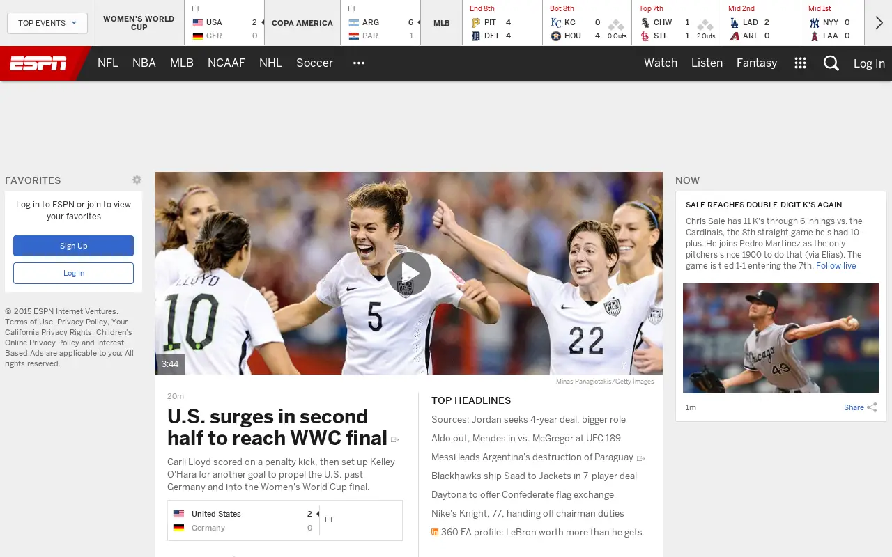Image resolution: width=892 pixels, height=557 pixels.
Task: Click the share icon under Sale story
Action: (x=872, y=407)
